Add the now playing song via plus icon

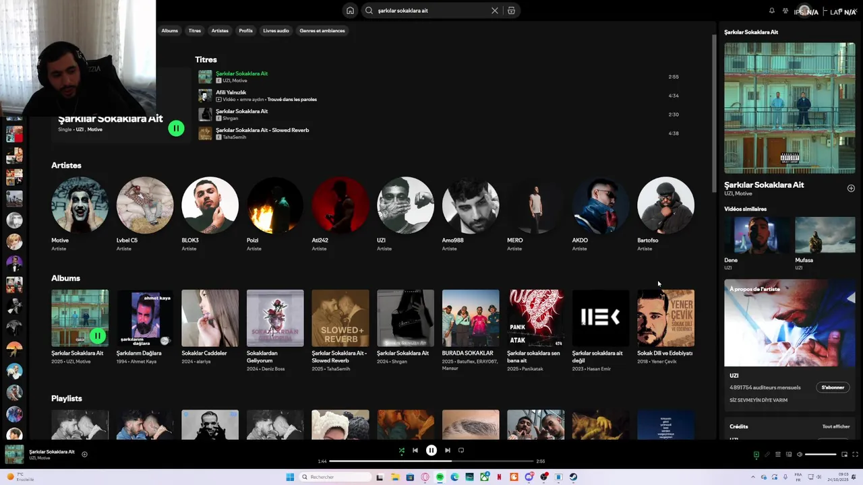[x=84, y=454]
